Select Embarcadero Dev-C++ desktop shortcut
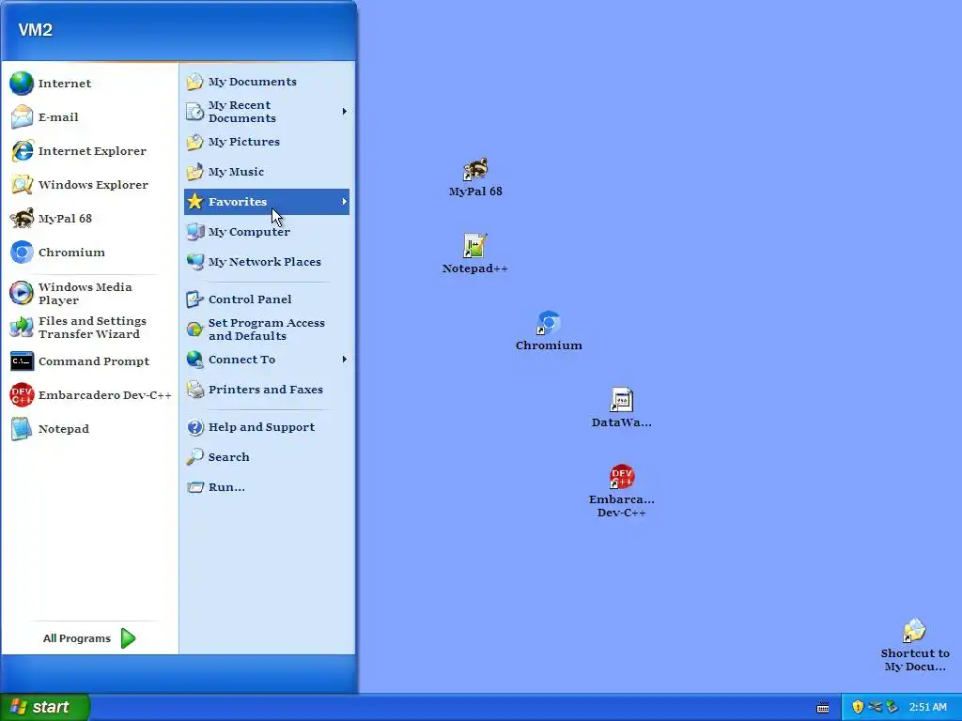This screenshot has width=962, height=721. tap(622, 491)
